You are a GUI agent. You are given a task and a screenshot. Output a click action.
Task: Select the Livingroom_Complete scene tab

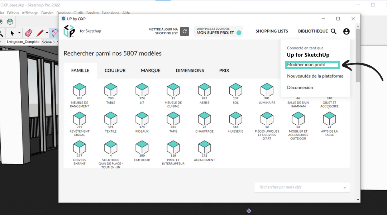click(23, 42)
